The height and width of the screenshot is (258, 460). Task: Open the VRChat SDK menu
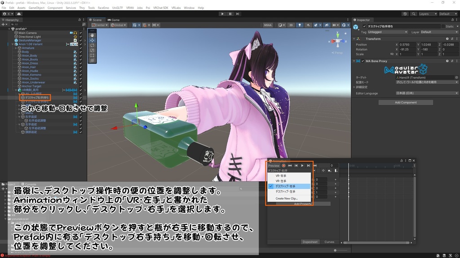(x=160, y=8)
